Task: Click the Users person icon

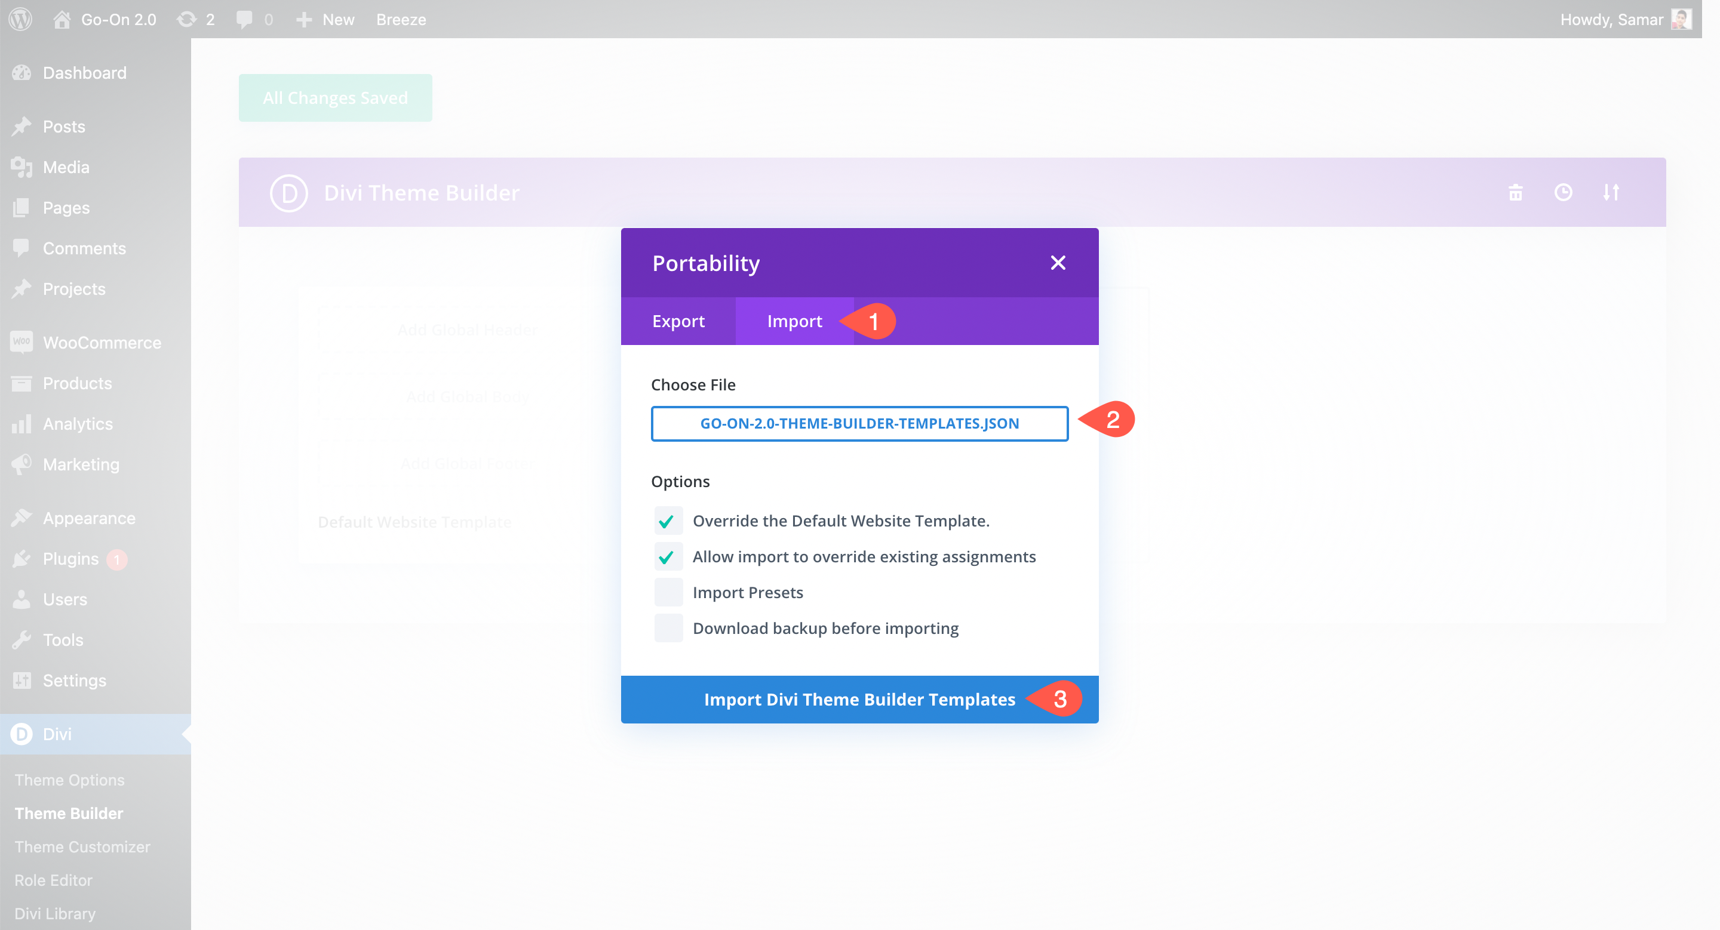Action: [x=21, y=599]
